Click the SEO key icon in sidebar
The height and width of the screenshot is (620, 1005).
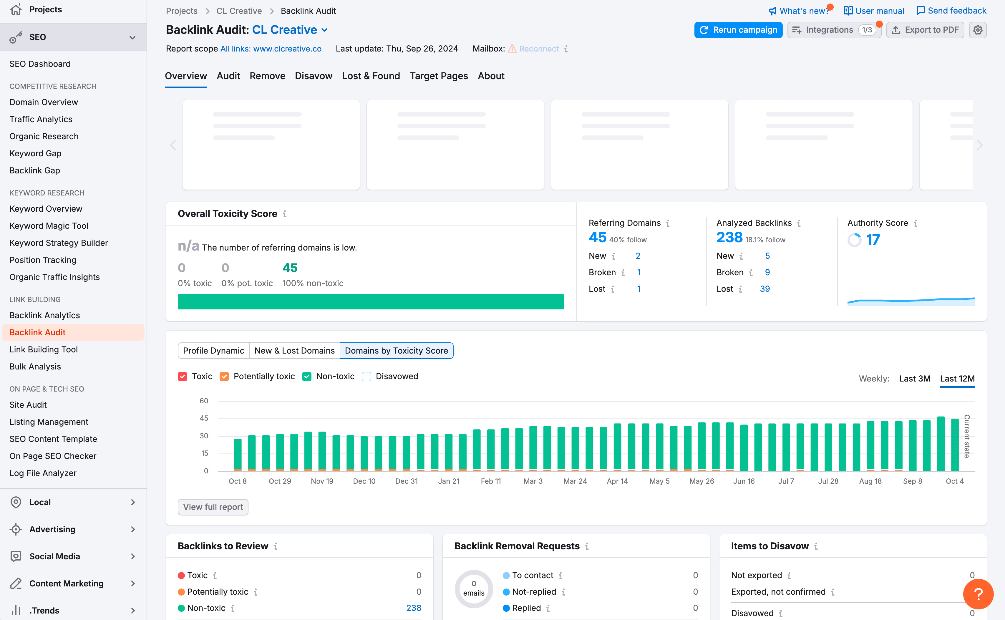pyautogui.click(x=16, y=37)
